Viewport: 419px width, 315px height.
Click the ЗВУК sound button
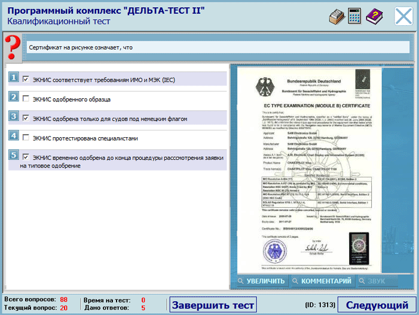pos(378,281)
